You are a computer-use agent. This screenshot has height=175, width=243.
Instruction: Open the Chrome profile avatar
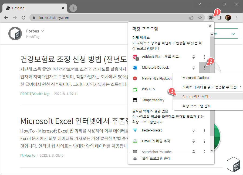(x=228, y=18)
